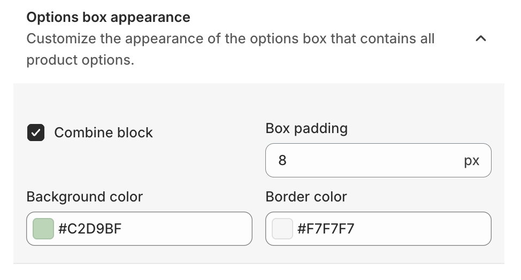Screen dimensions: 521x280
Task: Select the value 8 in Box padding
Action: (282, 160)
